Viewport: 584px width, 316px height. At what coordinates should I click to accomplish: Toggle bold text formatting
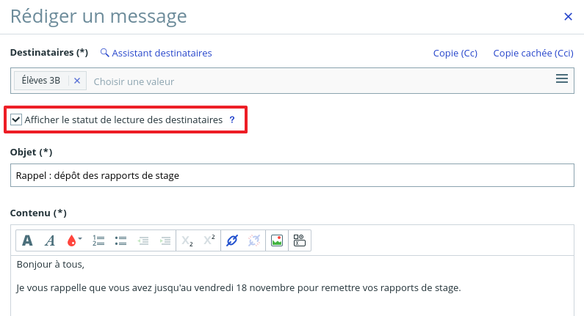[27, 240]
